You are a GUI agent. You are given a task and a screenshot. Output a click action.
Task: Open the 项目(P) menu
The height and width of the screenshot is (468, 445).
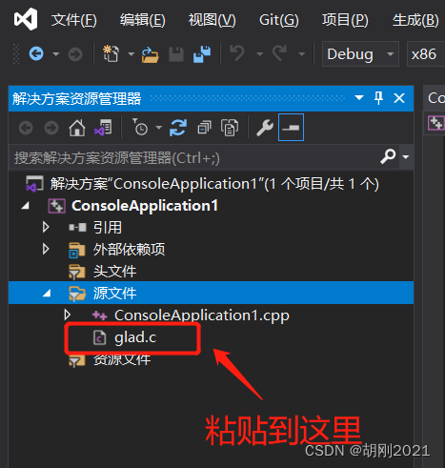coord(345,20)
